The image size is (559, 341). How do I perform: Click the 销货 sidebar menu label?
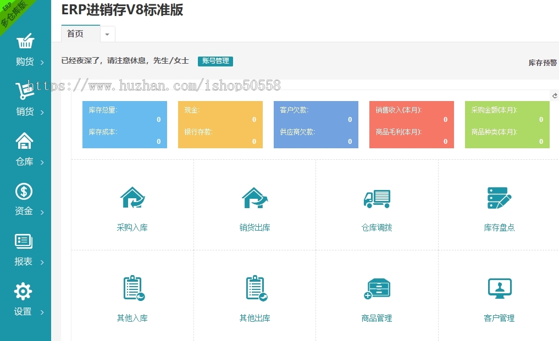(25, 111)
